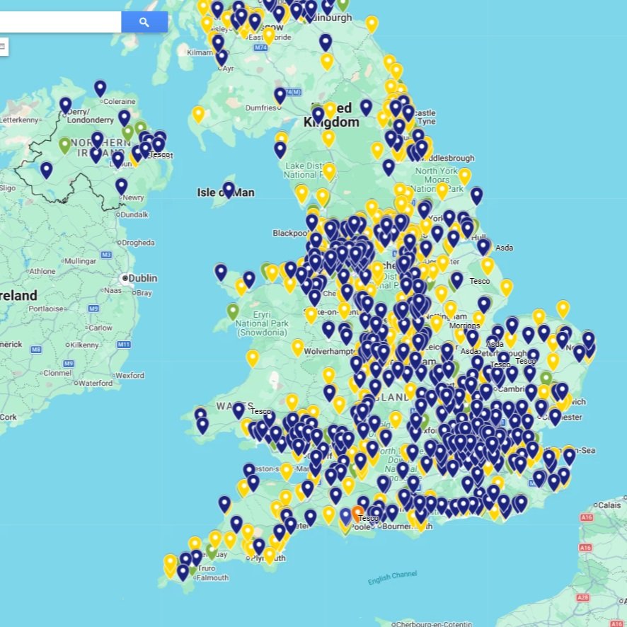Click the English Channel label
627x627 pixels.
click(392, 577)
